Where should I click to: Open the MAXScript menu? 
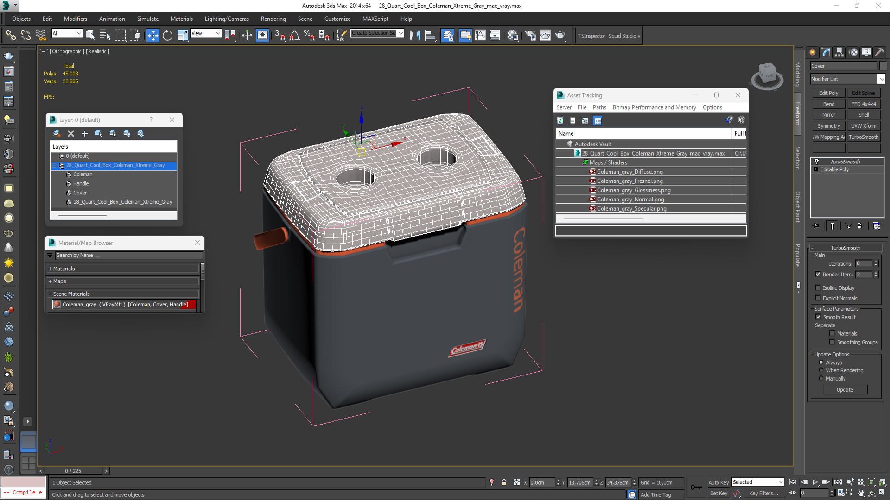(375, 19)
